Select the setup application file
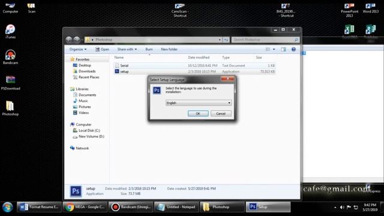 click(x=194, y=71)
